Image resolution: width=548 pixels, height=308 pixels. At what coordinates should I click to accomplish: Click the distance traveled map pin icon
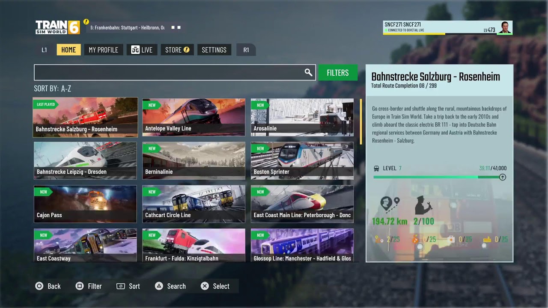390,205
